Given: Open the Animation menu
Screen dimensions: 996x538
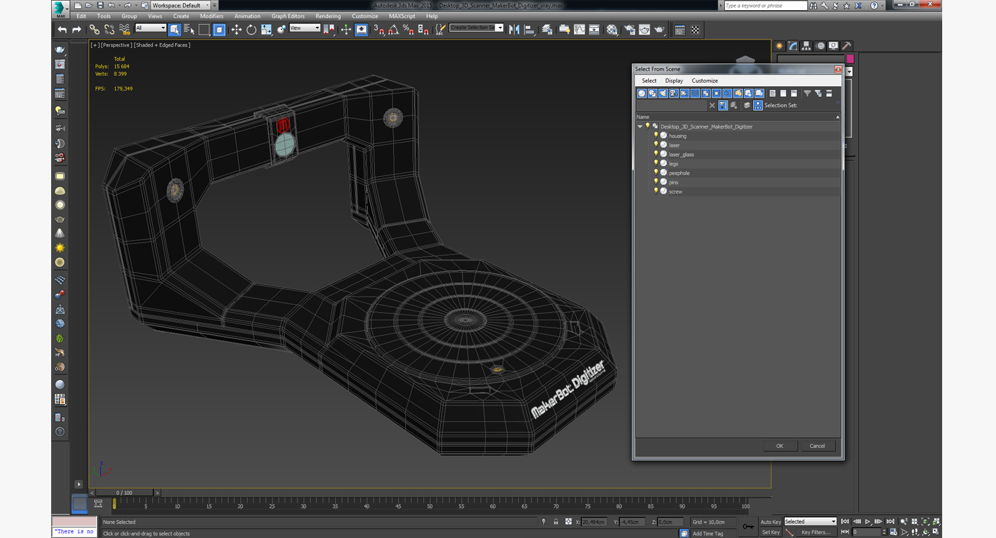Looking at the screenshot, I should [x=247, y=16].
